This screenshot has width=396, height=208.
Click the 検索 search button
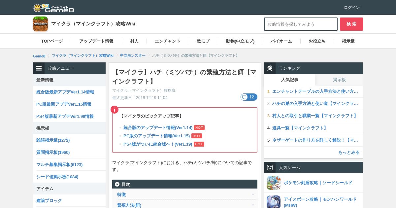point(351,24)
